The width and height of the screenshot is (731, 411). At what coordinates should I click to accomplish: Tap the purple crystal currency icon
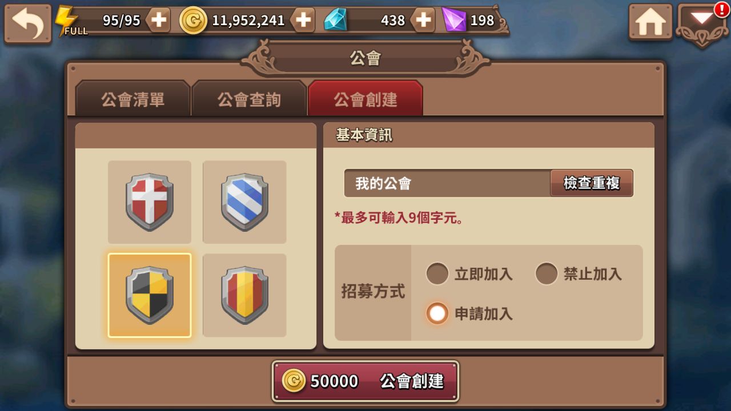point(454,20)
